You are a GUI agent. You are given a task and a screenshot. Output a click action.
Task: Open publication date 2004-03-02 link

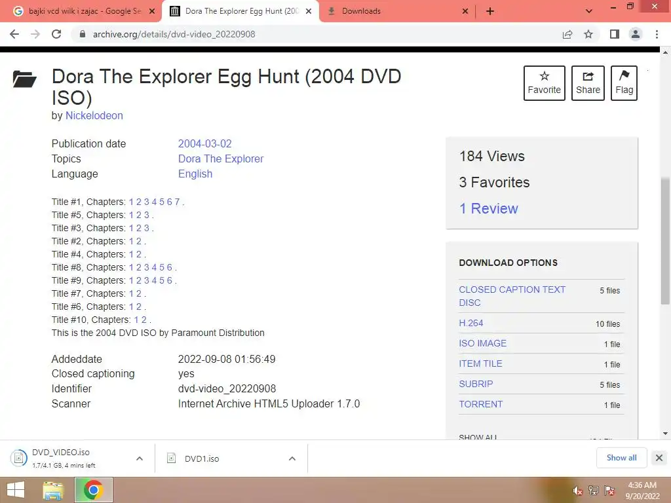[x=205, y=143]
